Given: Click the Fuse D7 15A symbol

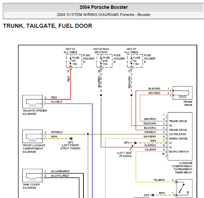Looking at the screenshot, I should [x=70, y=61].
